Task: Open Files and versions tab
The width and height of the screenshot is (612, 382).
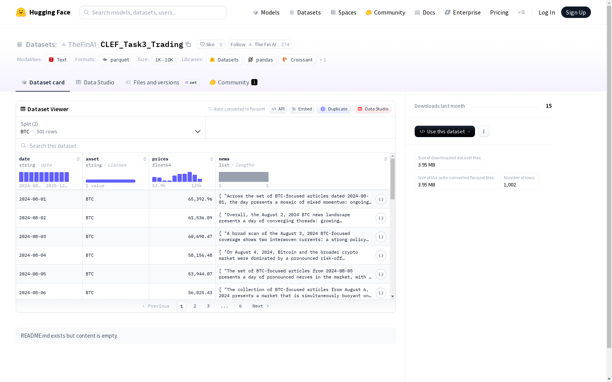Action: pyautogui.click(x=162, y=83)
